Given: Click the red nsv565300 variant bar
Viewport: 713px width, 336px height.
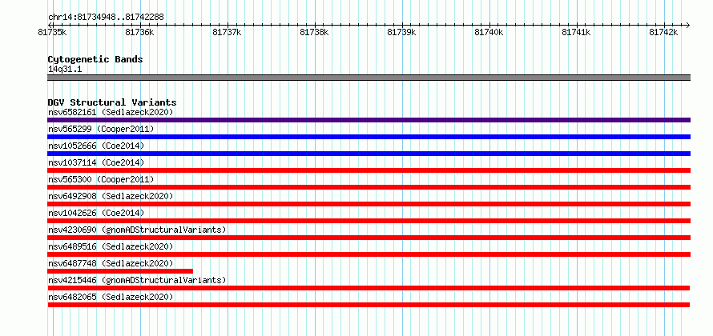Looking at the screenshot, I should (x=369, y=187).
